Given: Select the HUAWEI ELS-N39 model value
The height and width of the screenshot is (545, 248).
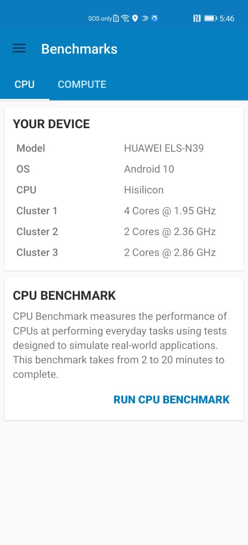Looking at the screenshot, I should click(164, 148).
